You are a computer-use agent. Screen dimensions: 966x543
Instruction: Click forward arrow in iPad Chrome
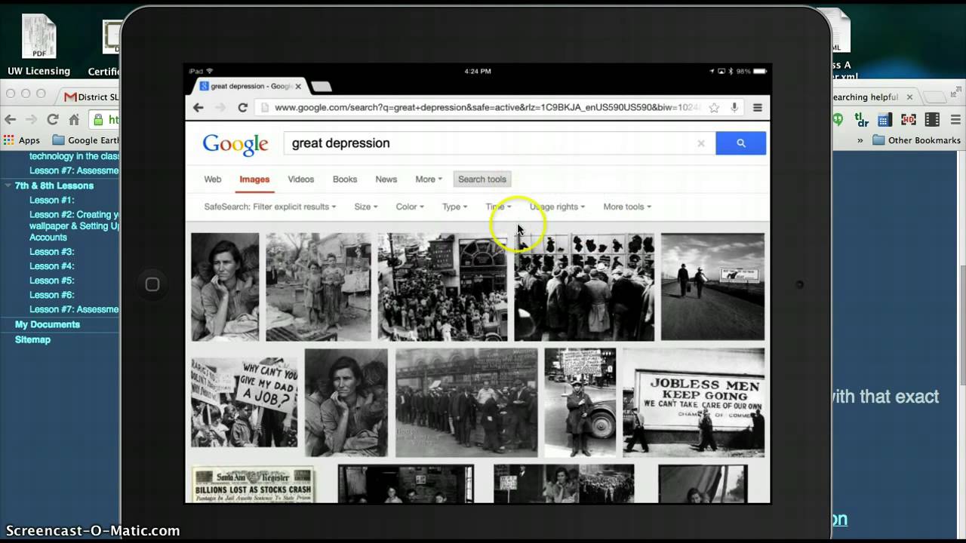point(220,108)
